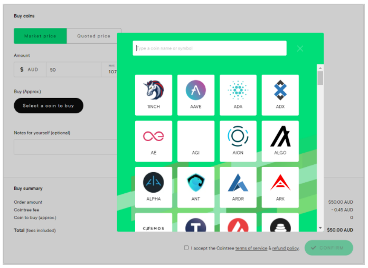Click the Buy summary heading
Image resolution: width=368 pixels, height=268 pixels.
click(x=28, y=188)
